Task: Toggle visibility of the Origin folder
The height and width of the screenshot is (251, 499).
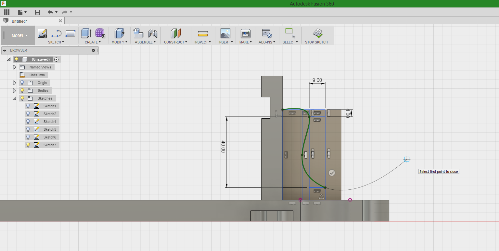Action: (x=22, y=83)
